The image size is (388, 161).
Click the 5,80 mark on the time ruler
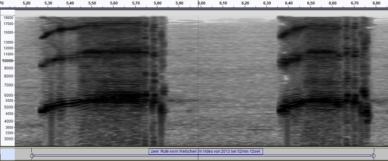158,3
